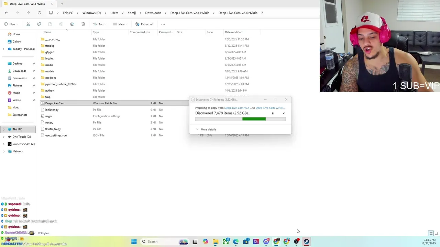Delete the selected file with trash icon
Image resolution: width=440 pixels, height=247 pixels.
[83, 24]
